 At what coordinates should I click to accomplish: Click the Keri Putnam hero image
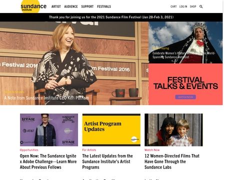click(74, 63)
